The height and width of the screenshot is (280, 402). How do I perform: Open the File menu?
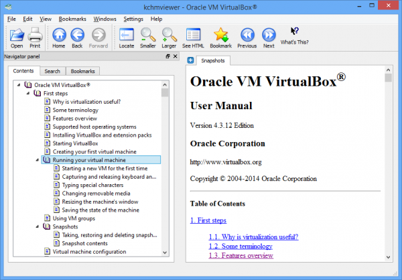[11, 19]
